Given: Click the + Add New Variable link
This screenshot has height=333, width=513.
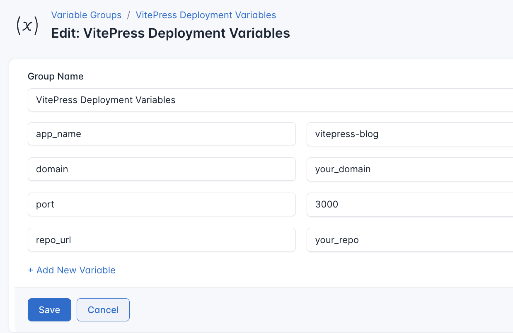Looking at the screenshot, I should click(71, 270).
